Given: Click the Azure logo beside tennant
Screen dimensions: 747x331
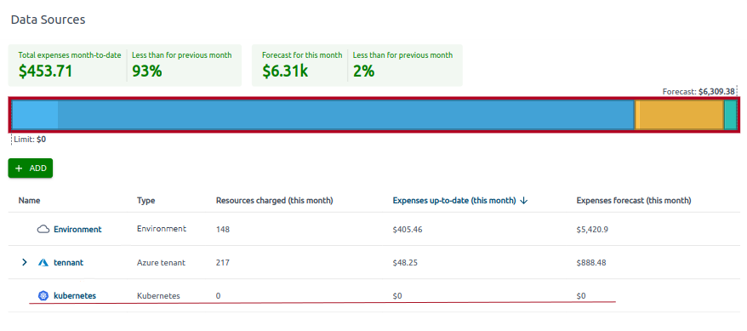Looking at the screenshot, I should [43, 262].
